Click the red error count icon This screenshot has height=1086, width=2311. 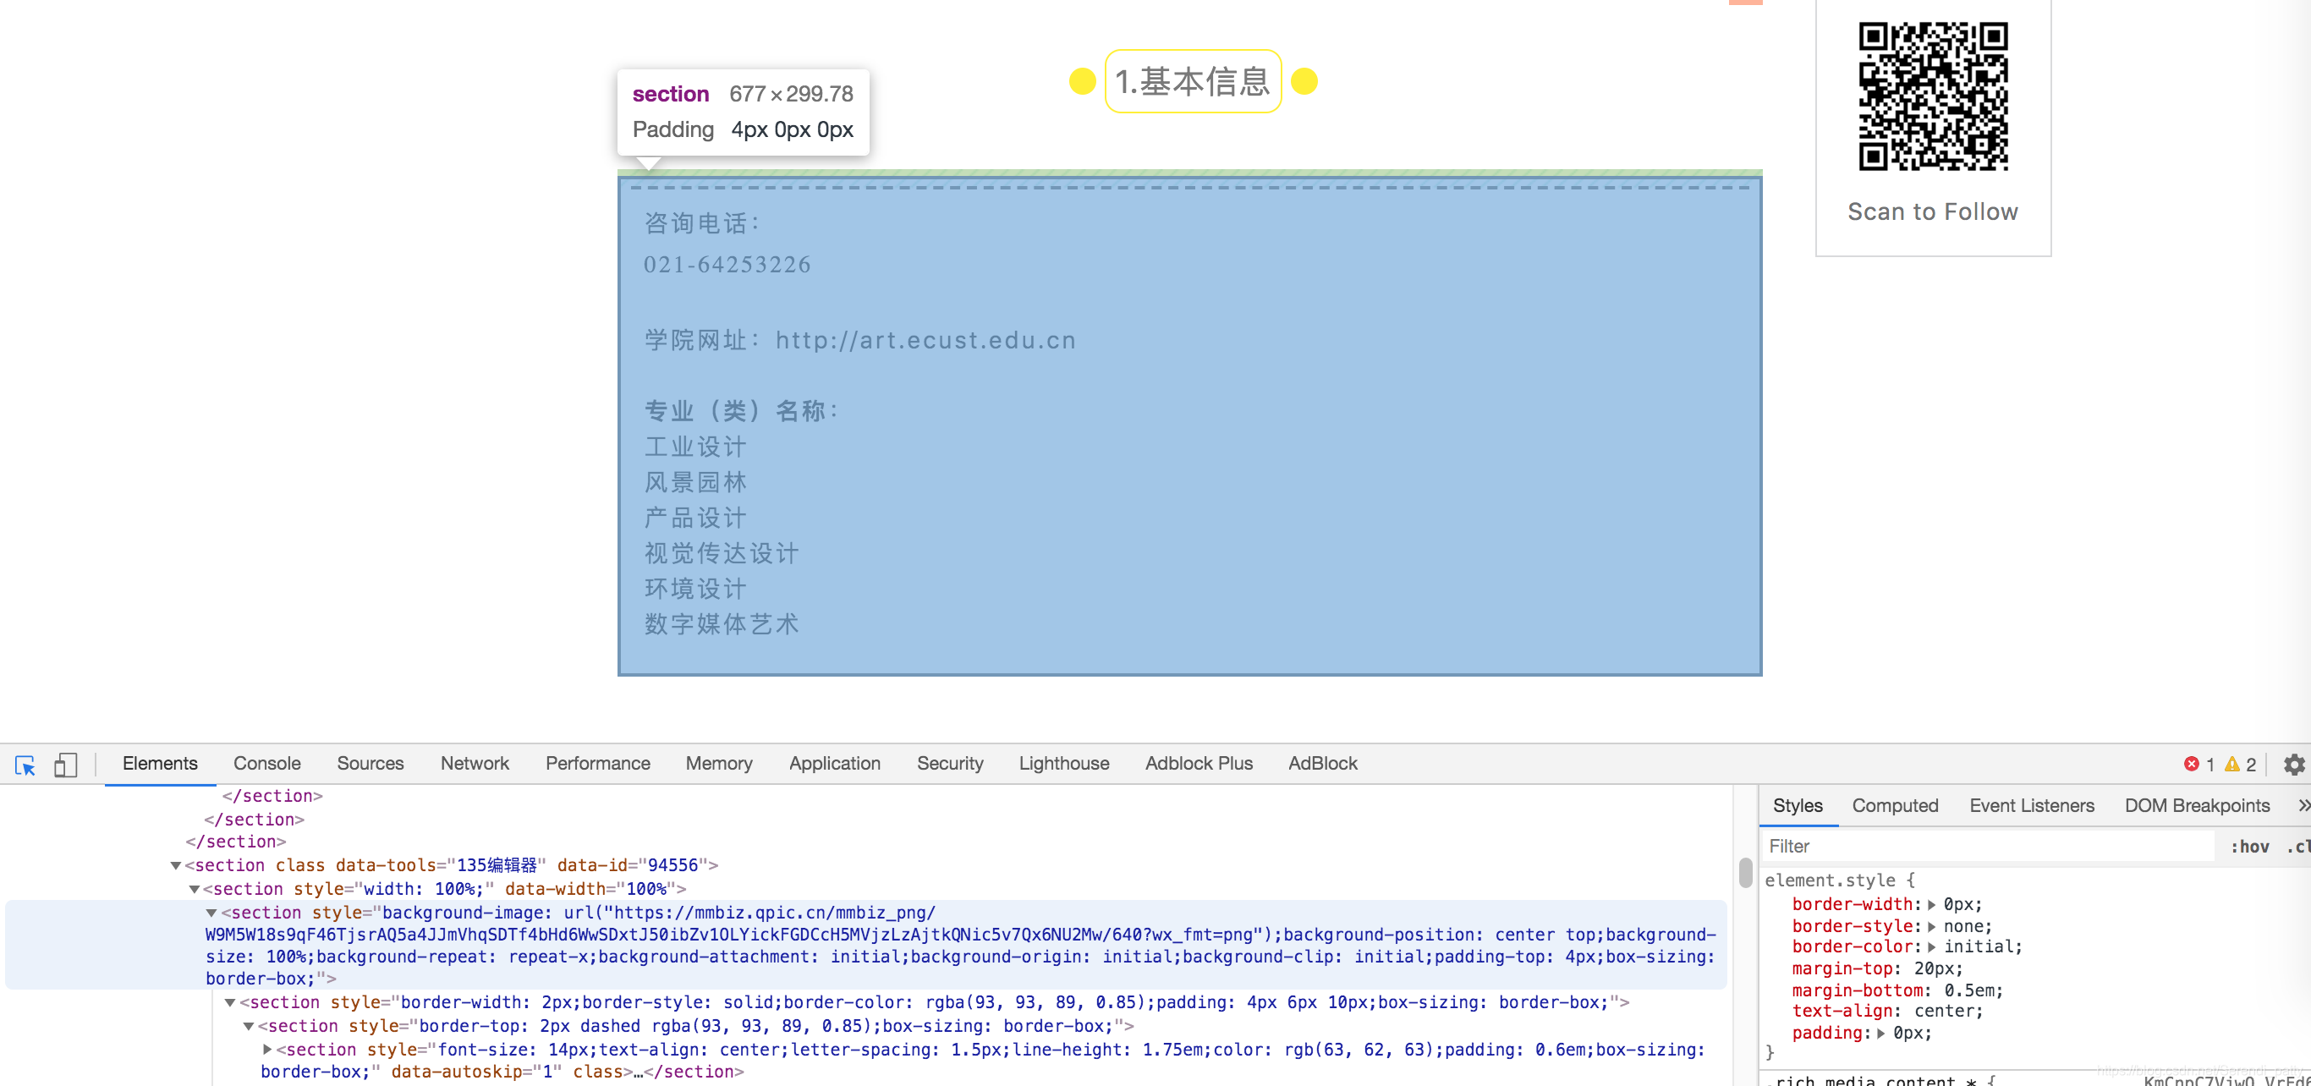click(2191, 764)
